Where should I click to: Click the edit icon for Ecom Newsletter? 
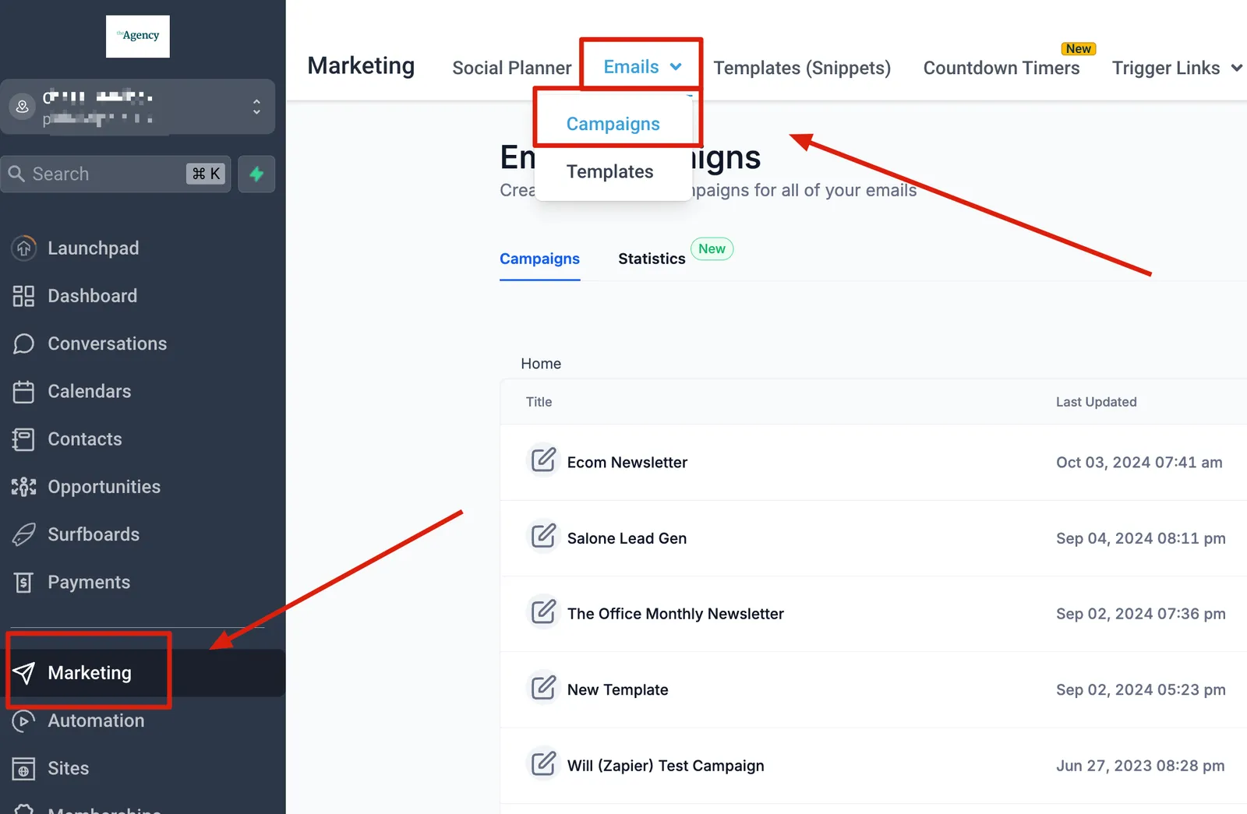point(543,460)
